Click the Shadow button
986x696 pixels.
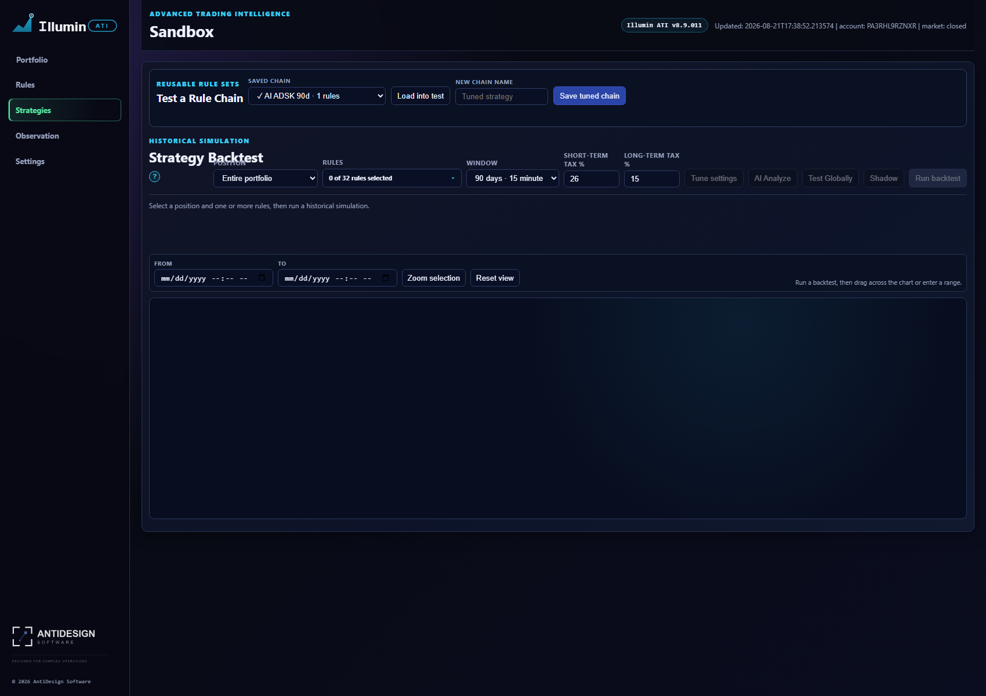884,178
